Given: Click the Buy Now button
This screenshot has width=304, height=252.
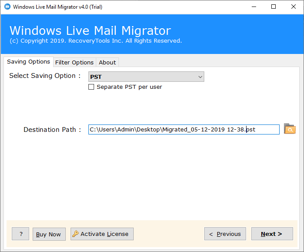Looking at the screenshot, I should 49,234.
